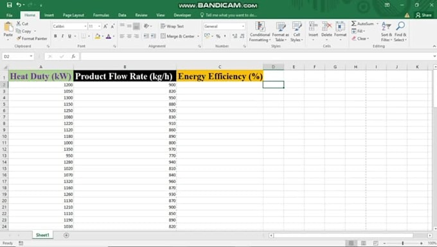Open the Fill Color dropdown arrow
Screen dimensions: 437x247
(x=103, y=37)
